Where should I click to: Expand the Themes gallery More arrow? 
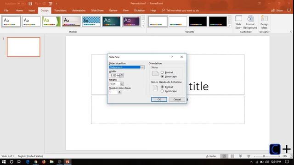(x=143, y=26)
